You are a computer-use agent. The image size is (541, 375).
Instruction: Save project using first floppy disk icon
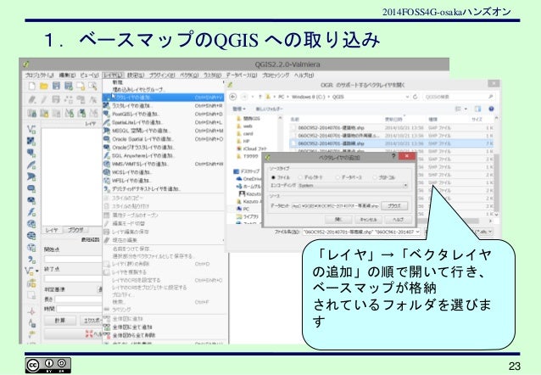click(x=56, y=86)
